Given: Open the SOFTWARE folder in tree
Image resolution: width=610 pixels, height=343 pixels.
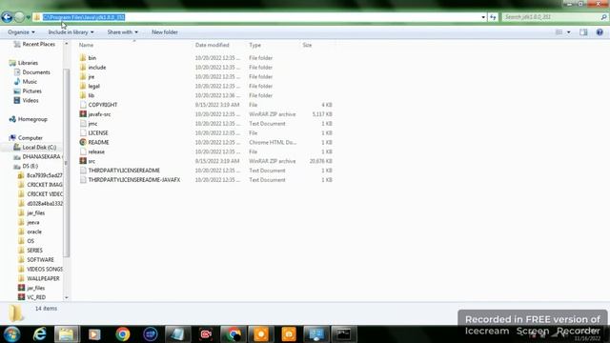Looking at the screenshot, I should [x=40, y=260].
